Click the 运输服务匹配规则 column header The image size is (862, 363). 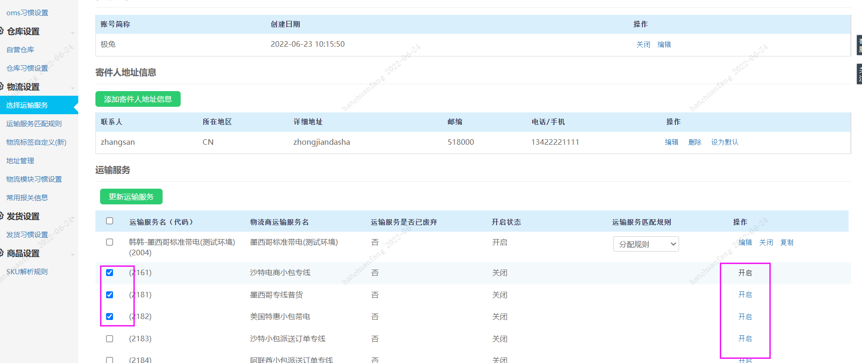642,222
